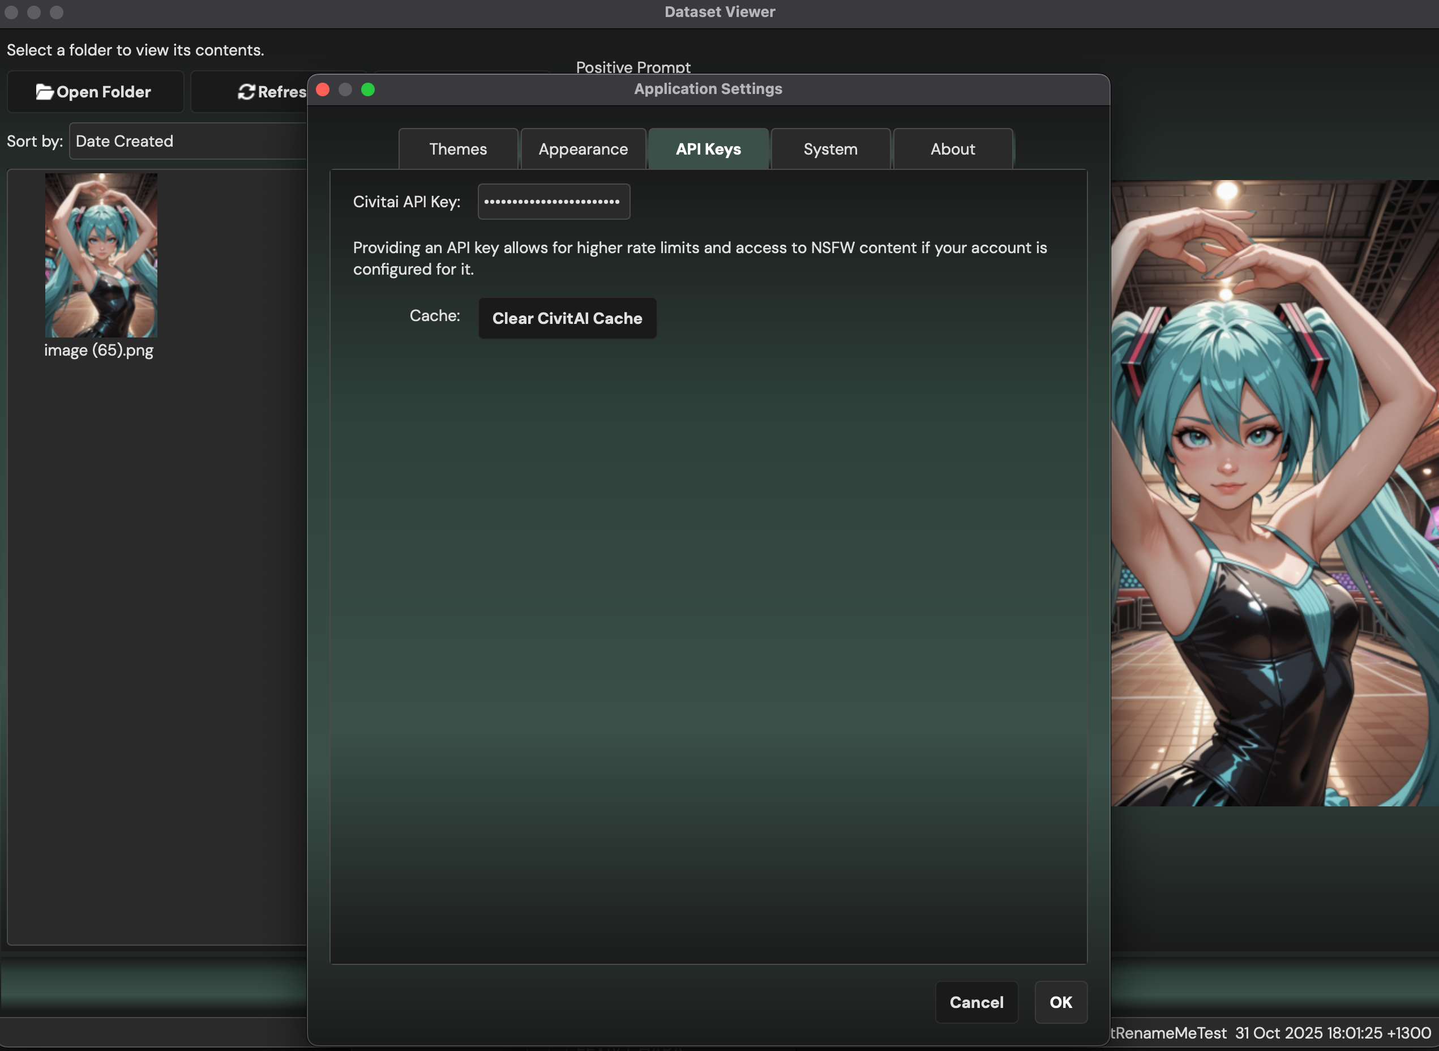Viewport: 1439px width, 1051px height.
Task: Open the About tab
Action: (x=952, y=148)
